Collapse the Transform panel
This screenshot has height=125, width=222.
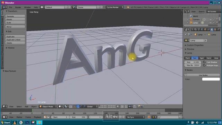point(11,11)
